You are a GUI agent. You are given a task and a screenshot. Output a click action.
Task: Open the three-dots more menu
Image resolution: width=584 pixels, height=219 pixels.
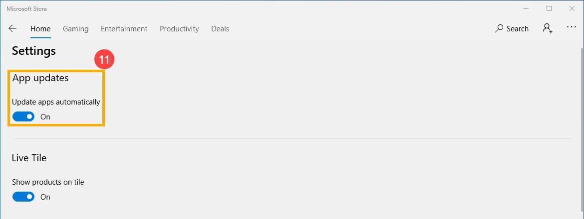572,28
